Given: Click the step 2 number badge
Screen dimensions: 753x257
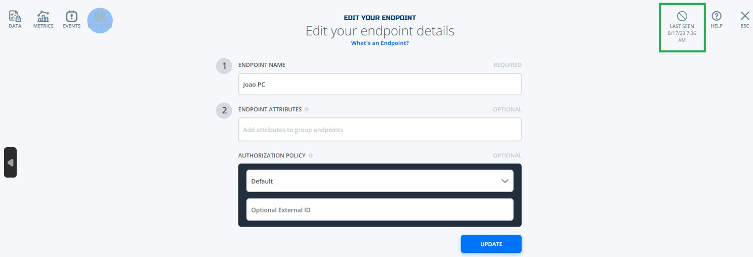Looking at the screenshot, I should [224, 110].
